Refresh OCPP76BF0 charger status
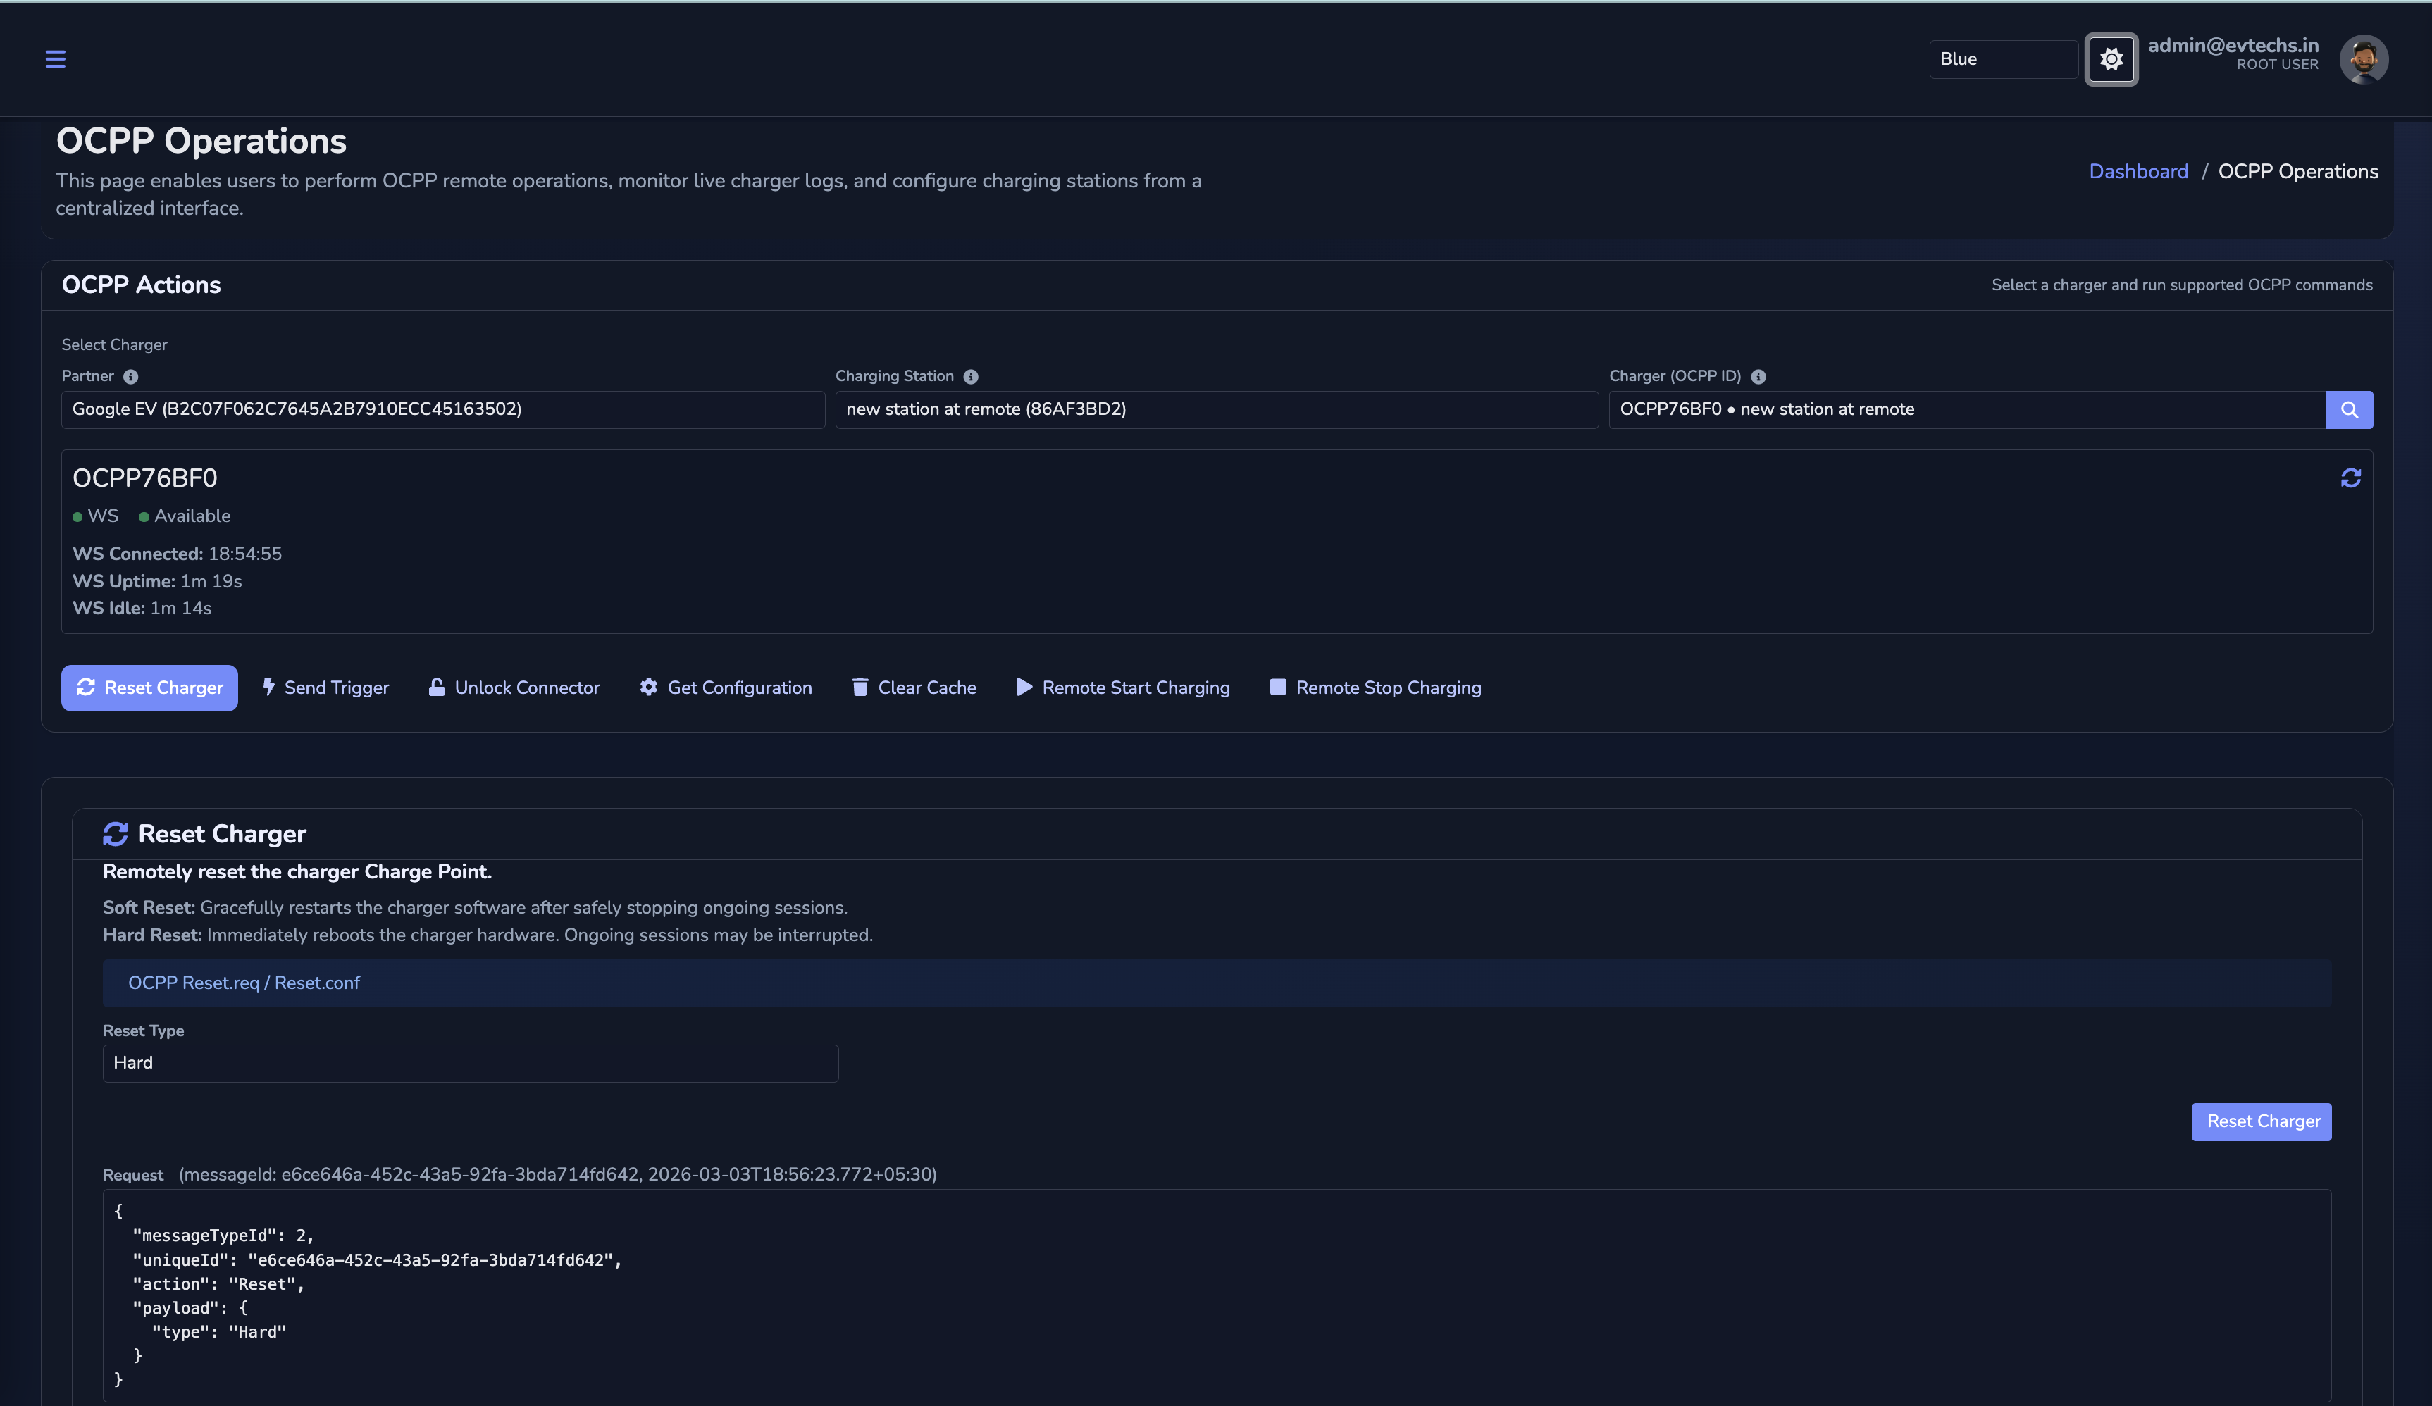The height and width of the screenshot is (1406, 2432). [x=2350, y=478]
